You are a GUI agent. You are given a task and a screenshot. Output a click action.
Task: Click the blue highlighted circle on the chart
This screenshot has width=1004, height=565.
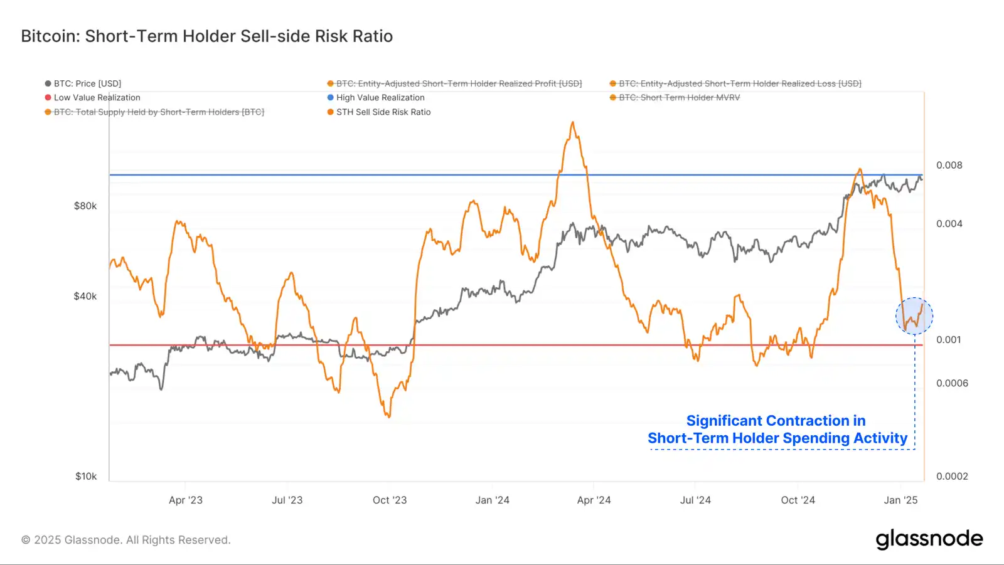click(914, 316)
